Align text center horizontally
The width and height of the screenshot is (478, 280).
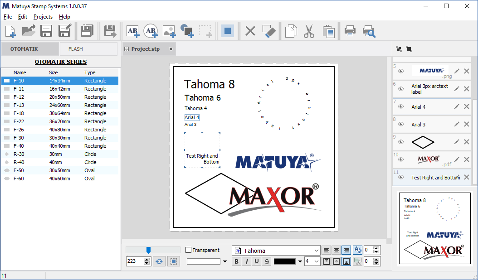click(336, 250)
